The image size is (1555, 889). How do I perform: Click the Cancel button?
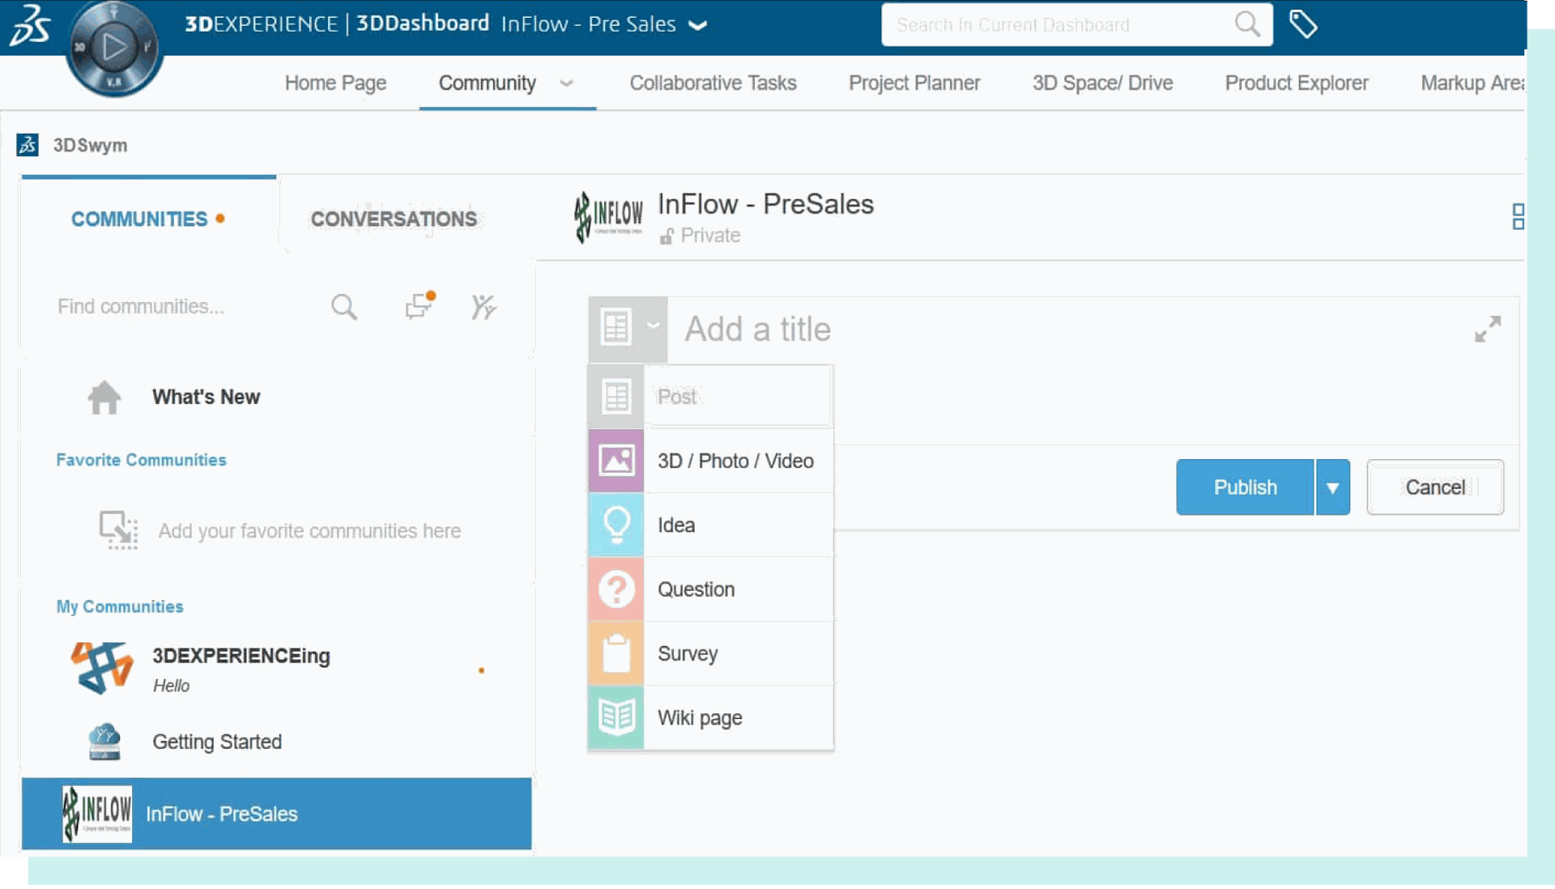pyautogui.click(x=1435, y=487)
